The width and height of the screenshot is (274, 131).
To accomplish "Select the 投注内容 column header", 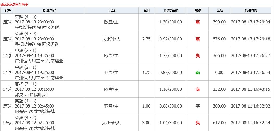I will tap(49, 10).
